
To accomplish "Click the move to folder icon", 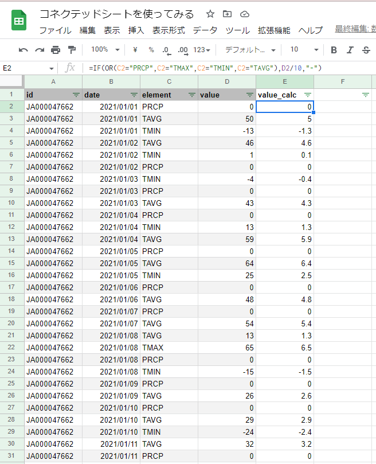I will coord(227,14).
